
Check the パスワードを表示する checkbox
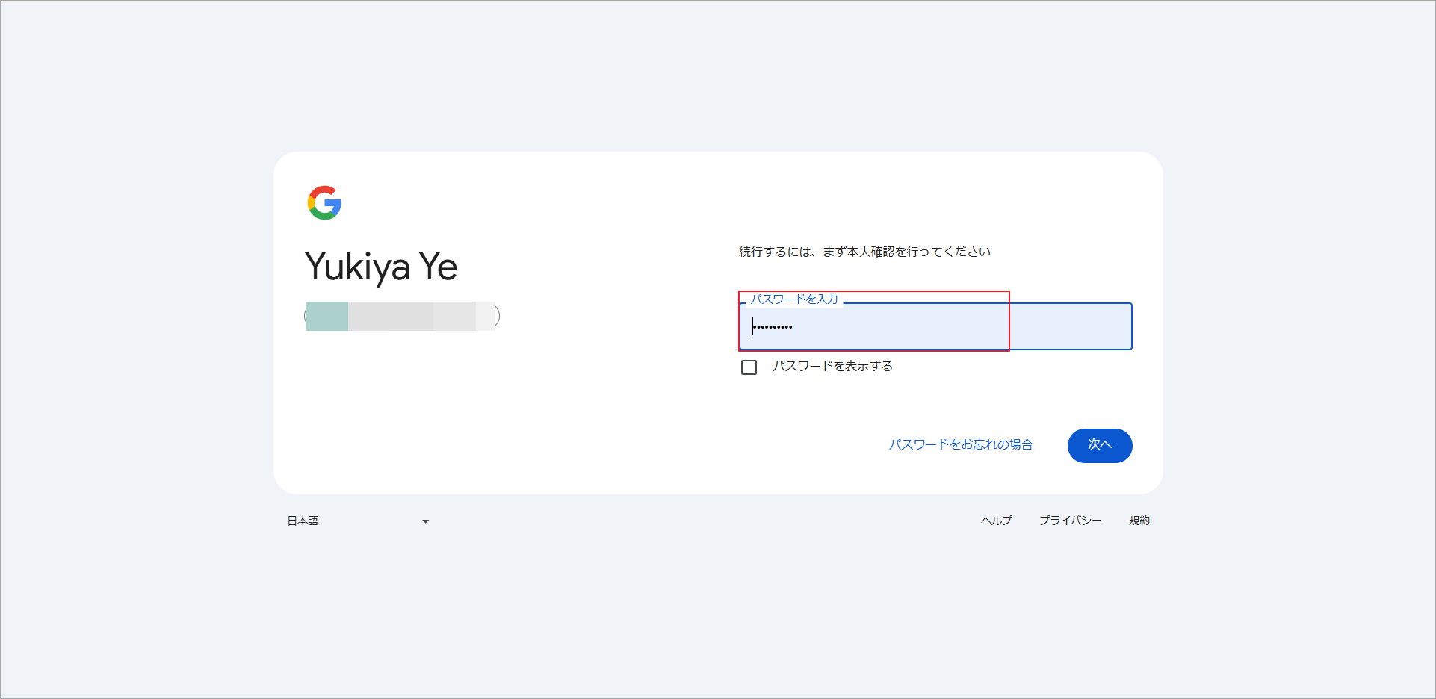coord(749,367)
